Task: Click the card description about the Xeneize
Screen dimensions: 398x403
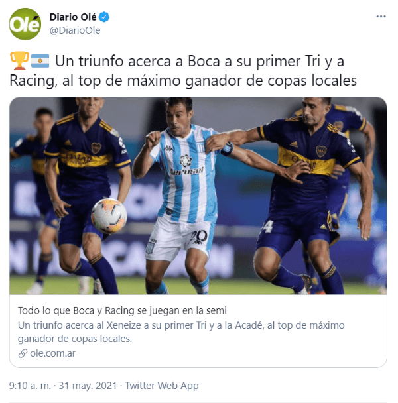Action: [181, 332]
